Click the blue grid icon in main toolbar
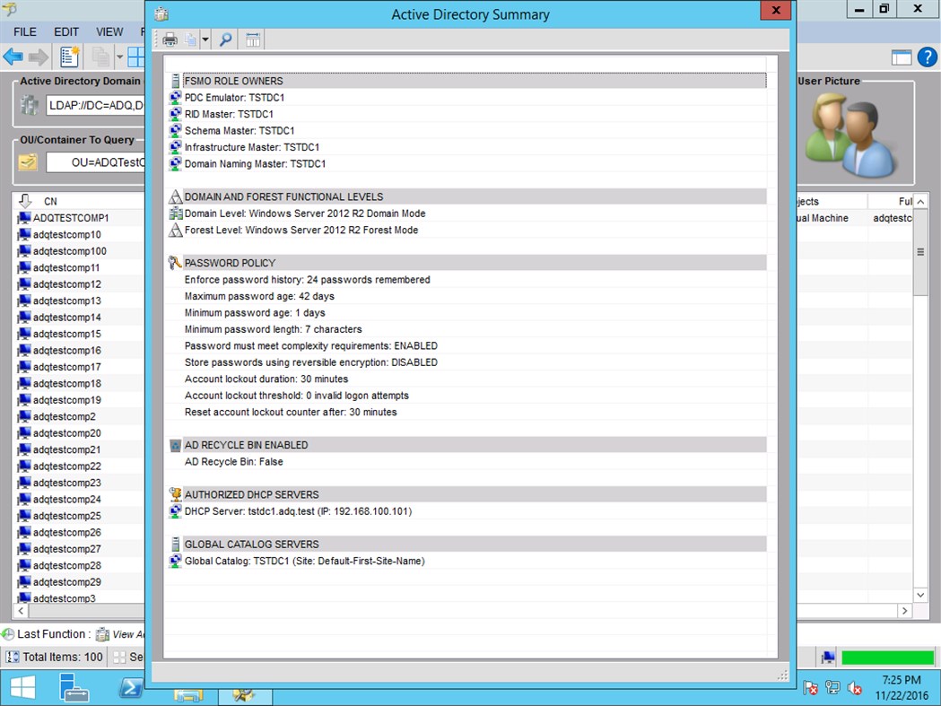This screenshot has height=706, width=941. pyautogui.click(x=136, y=57)
